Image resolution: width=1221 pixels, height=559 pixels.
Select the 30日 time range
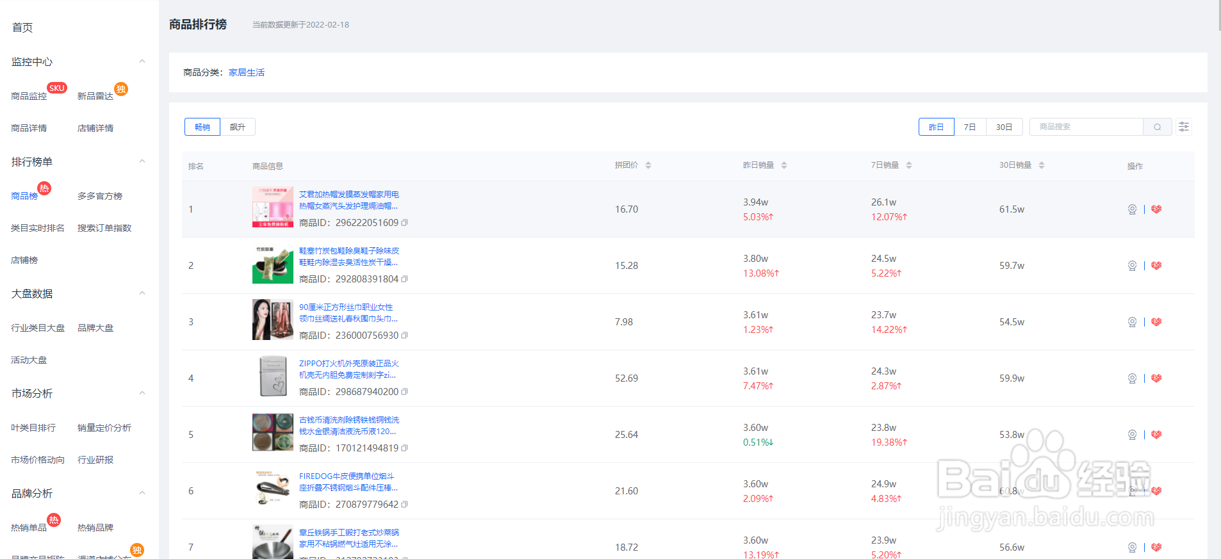tap(1004, 127)
